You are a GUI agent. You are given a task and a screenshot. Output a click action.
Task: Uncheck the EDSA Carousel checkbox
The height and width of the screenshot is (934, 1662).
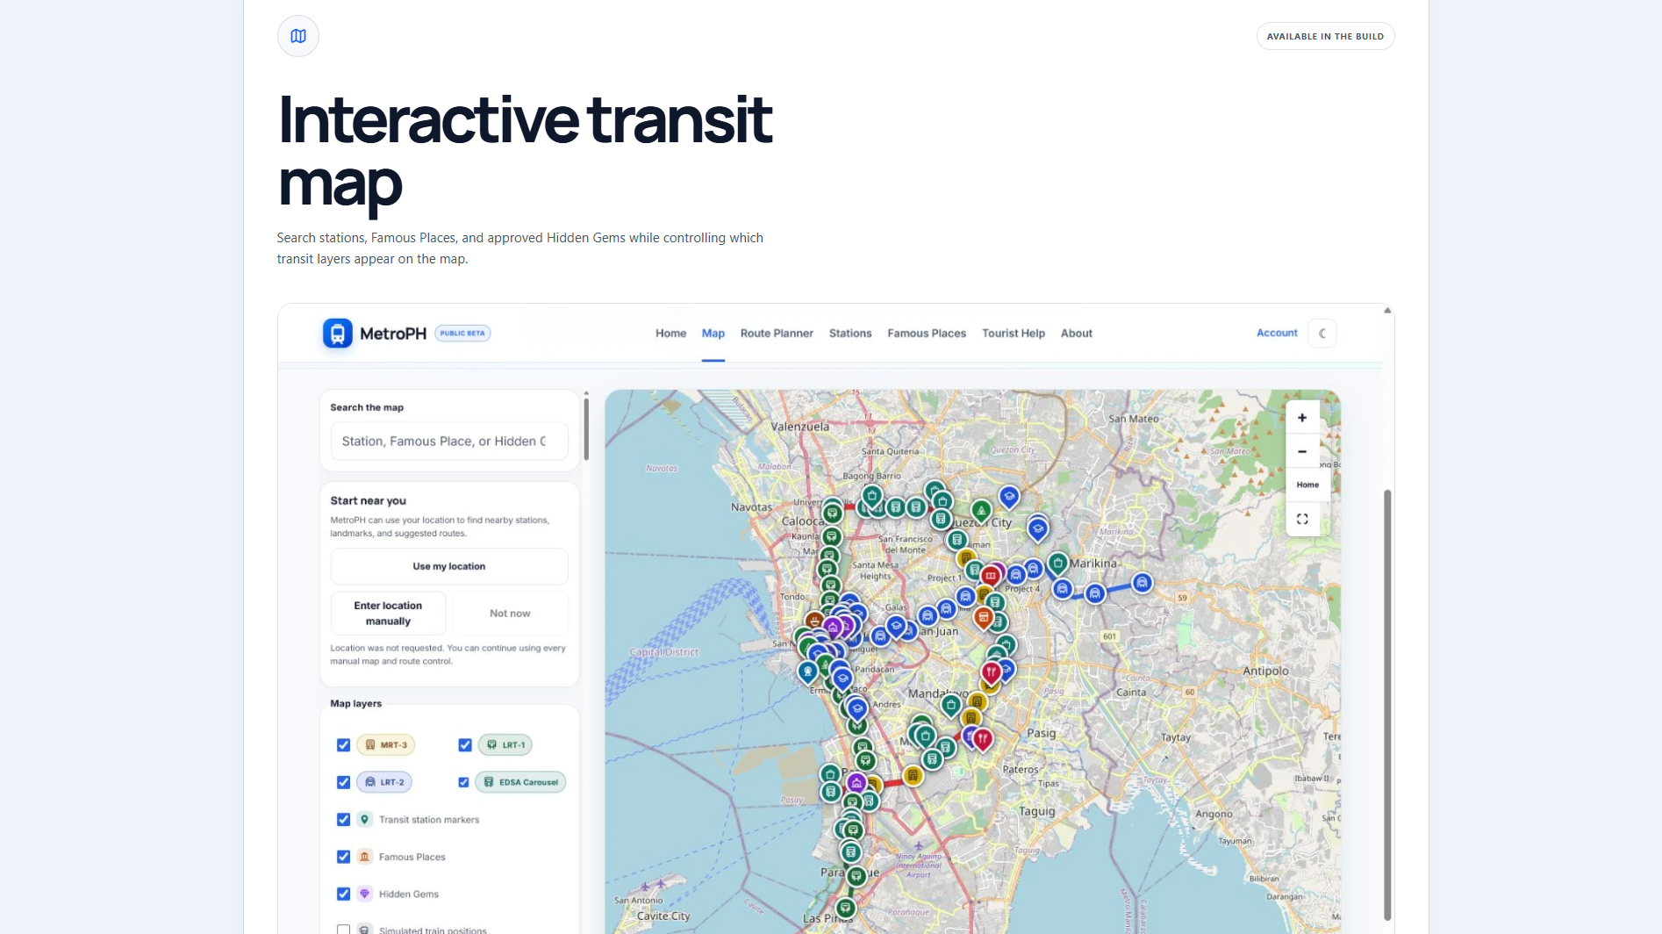click(x=463, y=782)
